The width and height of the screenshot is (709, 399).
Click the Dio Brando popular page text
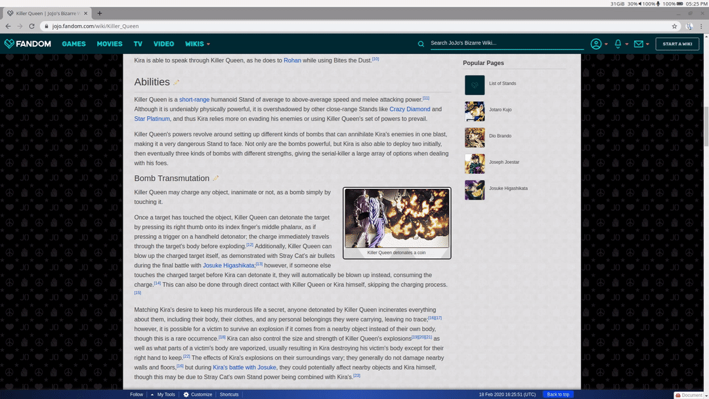tap(500, 136)
